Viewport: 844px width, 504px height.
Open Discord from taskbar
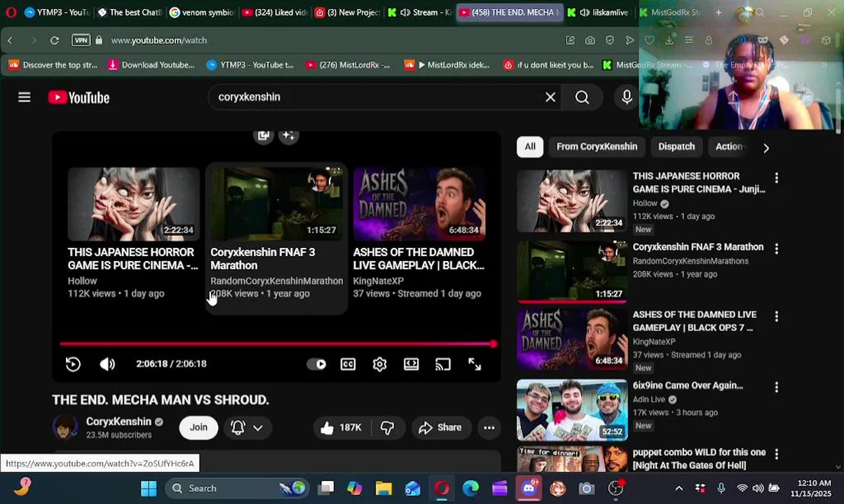tap(529, 489)
